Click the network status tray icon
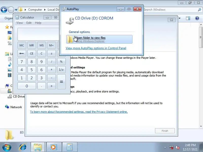The height and width of the screenshot is (152, 203). click(x=171, y=147)
